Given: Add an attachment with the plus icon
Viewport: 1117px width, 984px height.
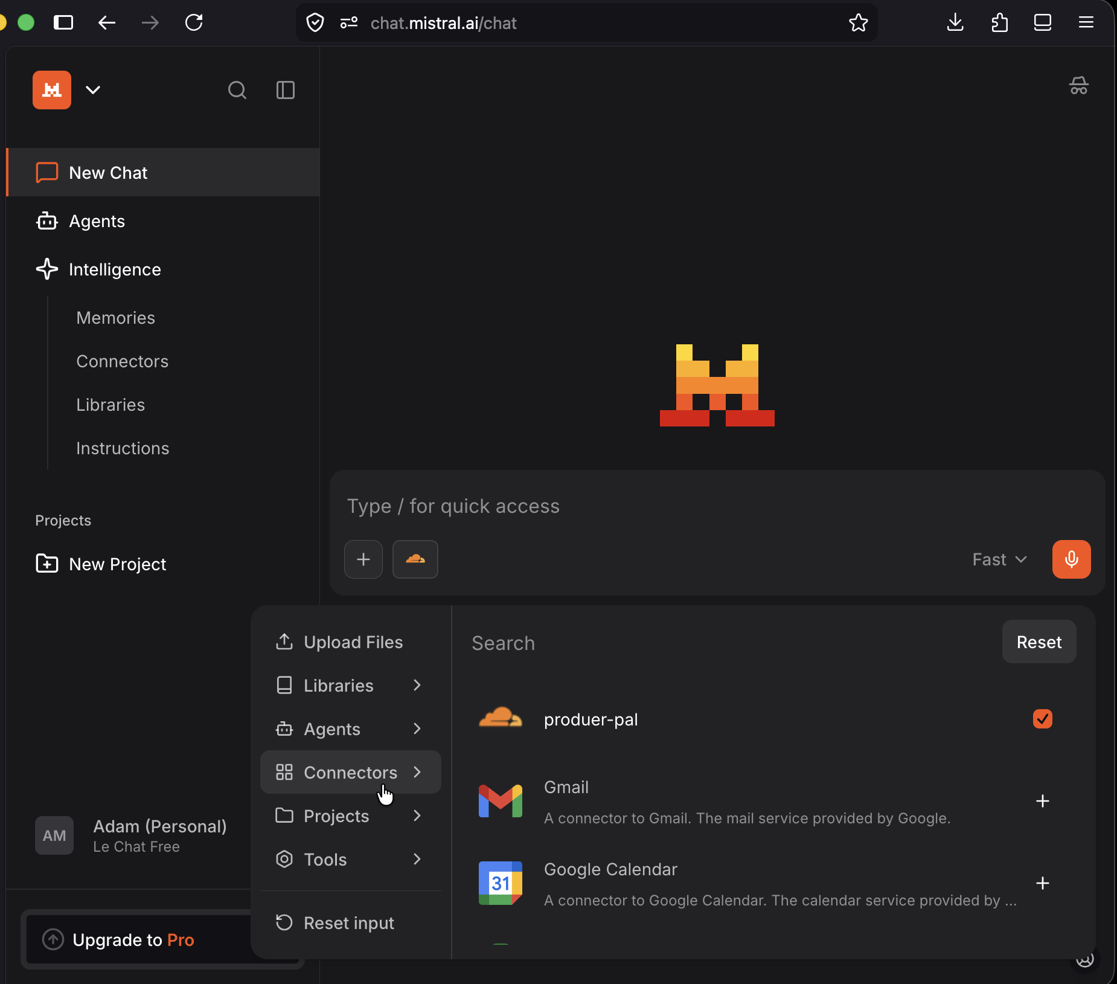Looking at the screenshot, I should click(363, 559).
